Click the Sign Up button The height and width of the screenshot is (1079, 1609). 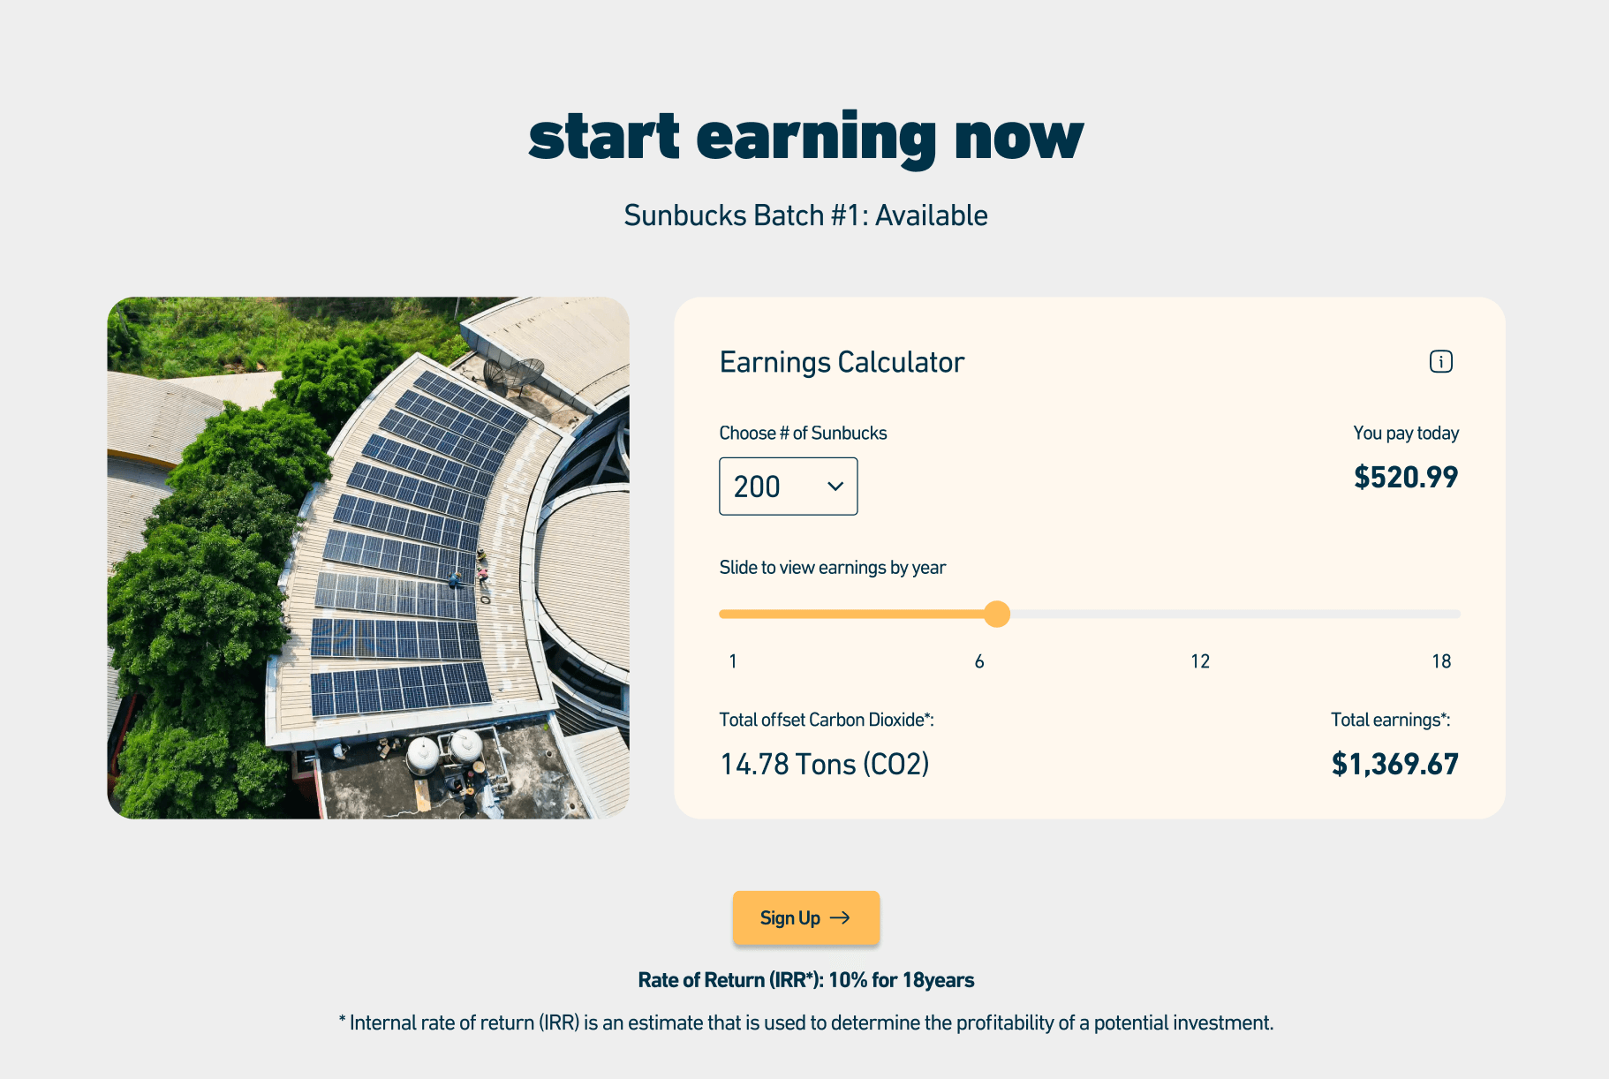click(804, 917)
